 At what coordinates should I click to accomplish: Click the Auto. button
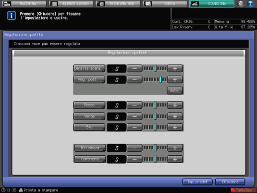point(175,91)
